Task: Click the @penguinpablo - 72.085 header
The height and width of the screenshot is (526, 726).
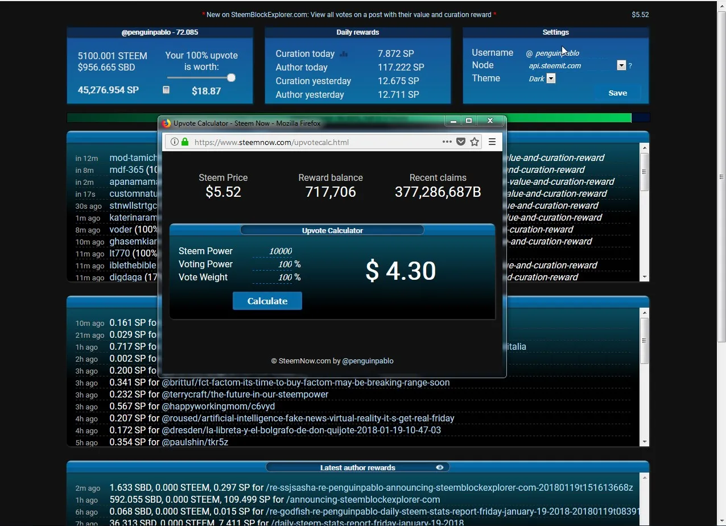Action: click(x=160, y=32)
